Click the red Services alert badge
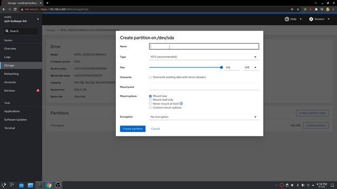Image resolution: width=337 pixels, height=189 pixels. click(38, 90)
